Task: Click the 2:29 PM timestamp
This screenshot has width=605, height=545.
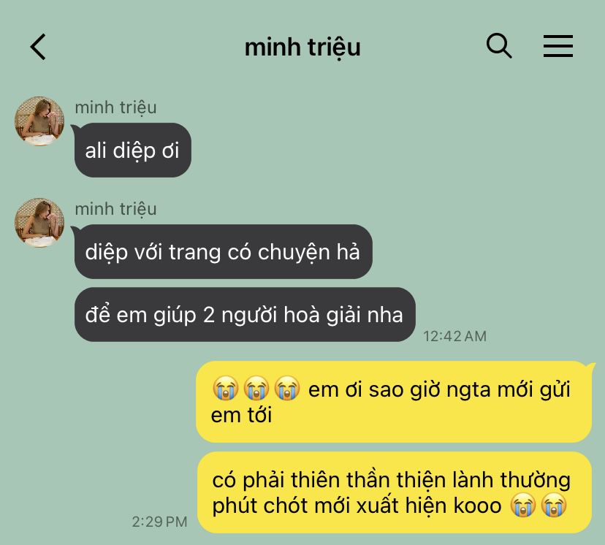Action: click(x=159, y=522)
